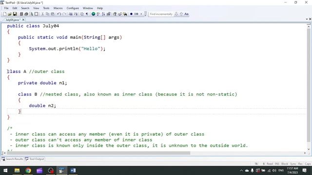Screen dimensions: 312x175
Task: Cut selection with the scissors icon
Action: [42, 14]
